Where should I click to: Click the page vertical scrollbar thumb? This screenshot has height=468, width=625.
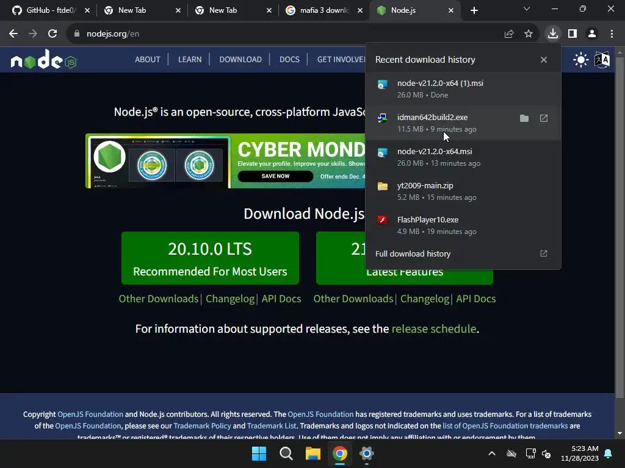620,227
